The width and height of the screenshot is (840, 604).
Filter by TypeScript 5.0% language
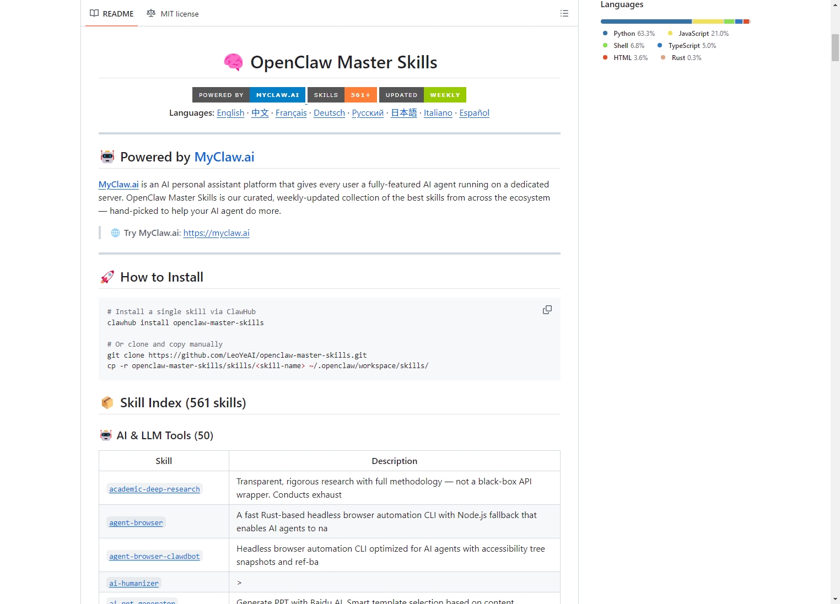(x=687, y=46)
